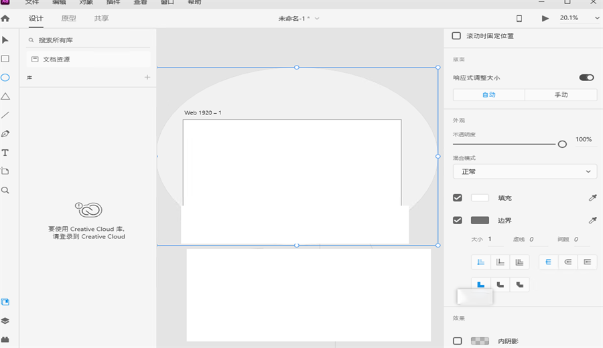Enable the 内阴影 checkbox
The height and width of the screenshot is (348, 603).
click(457, 341)
